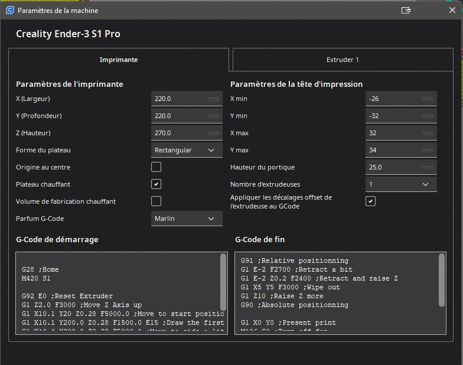This screenshot has height=365, width=463.
Task: Open the Nombre d'extrudeuses dropdown
Action: (x=401, y=184)
